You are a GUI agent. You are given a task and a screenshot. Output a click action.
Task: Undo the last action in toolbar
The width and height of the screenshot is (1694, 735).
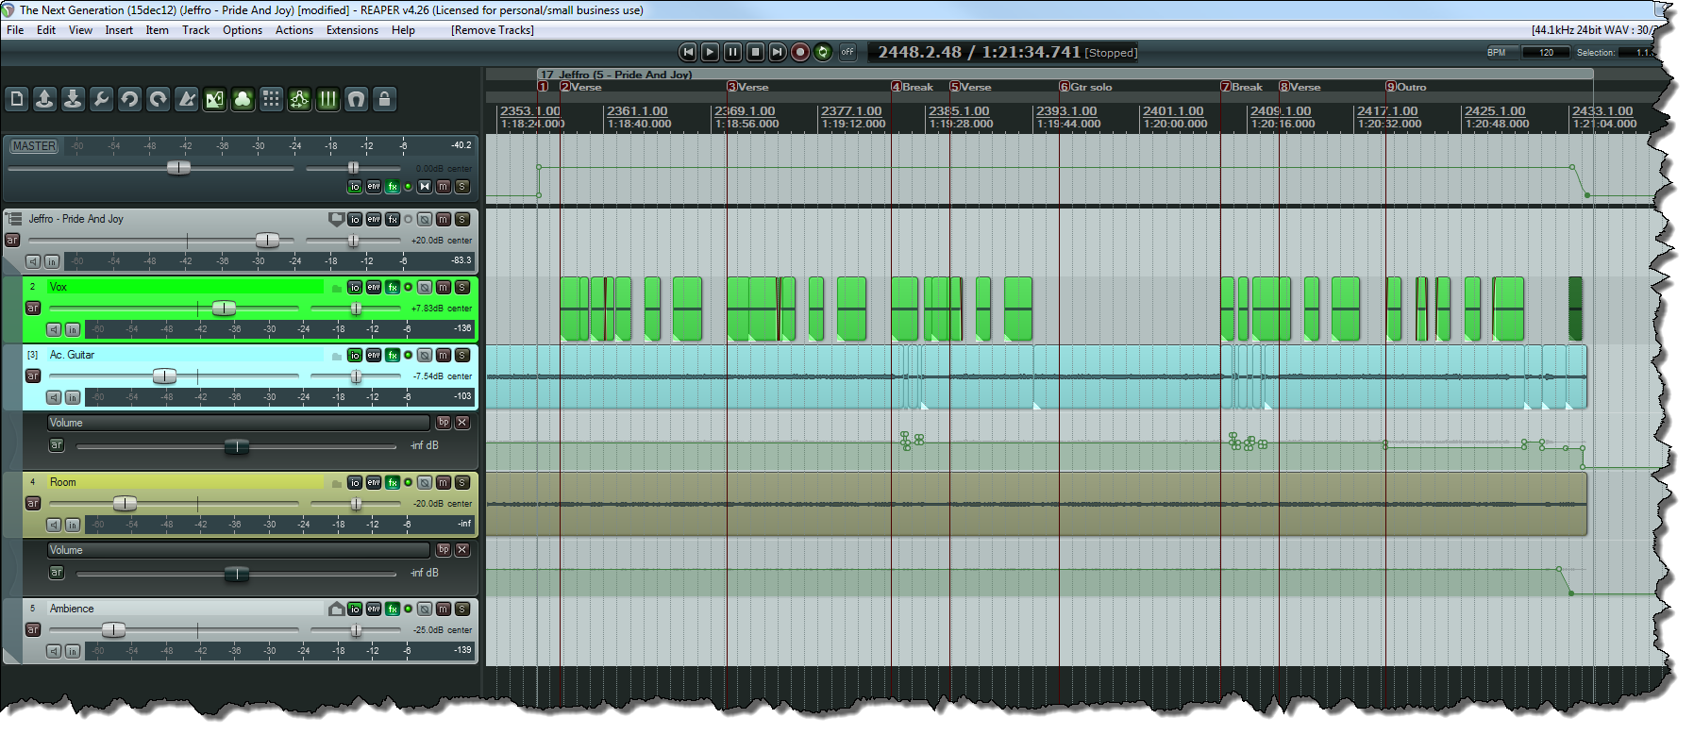coord(129,99)
